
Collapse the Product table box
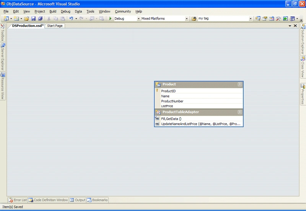(240, 84)
